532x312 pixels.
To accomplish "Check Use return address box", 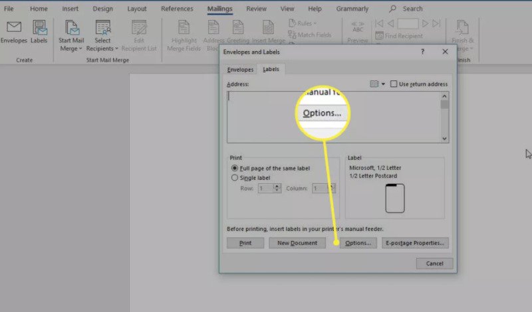I will pyautogui.click(x=394, y=84).
